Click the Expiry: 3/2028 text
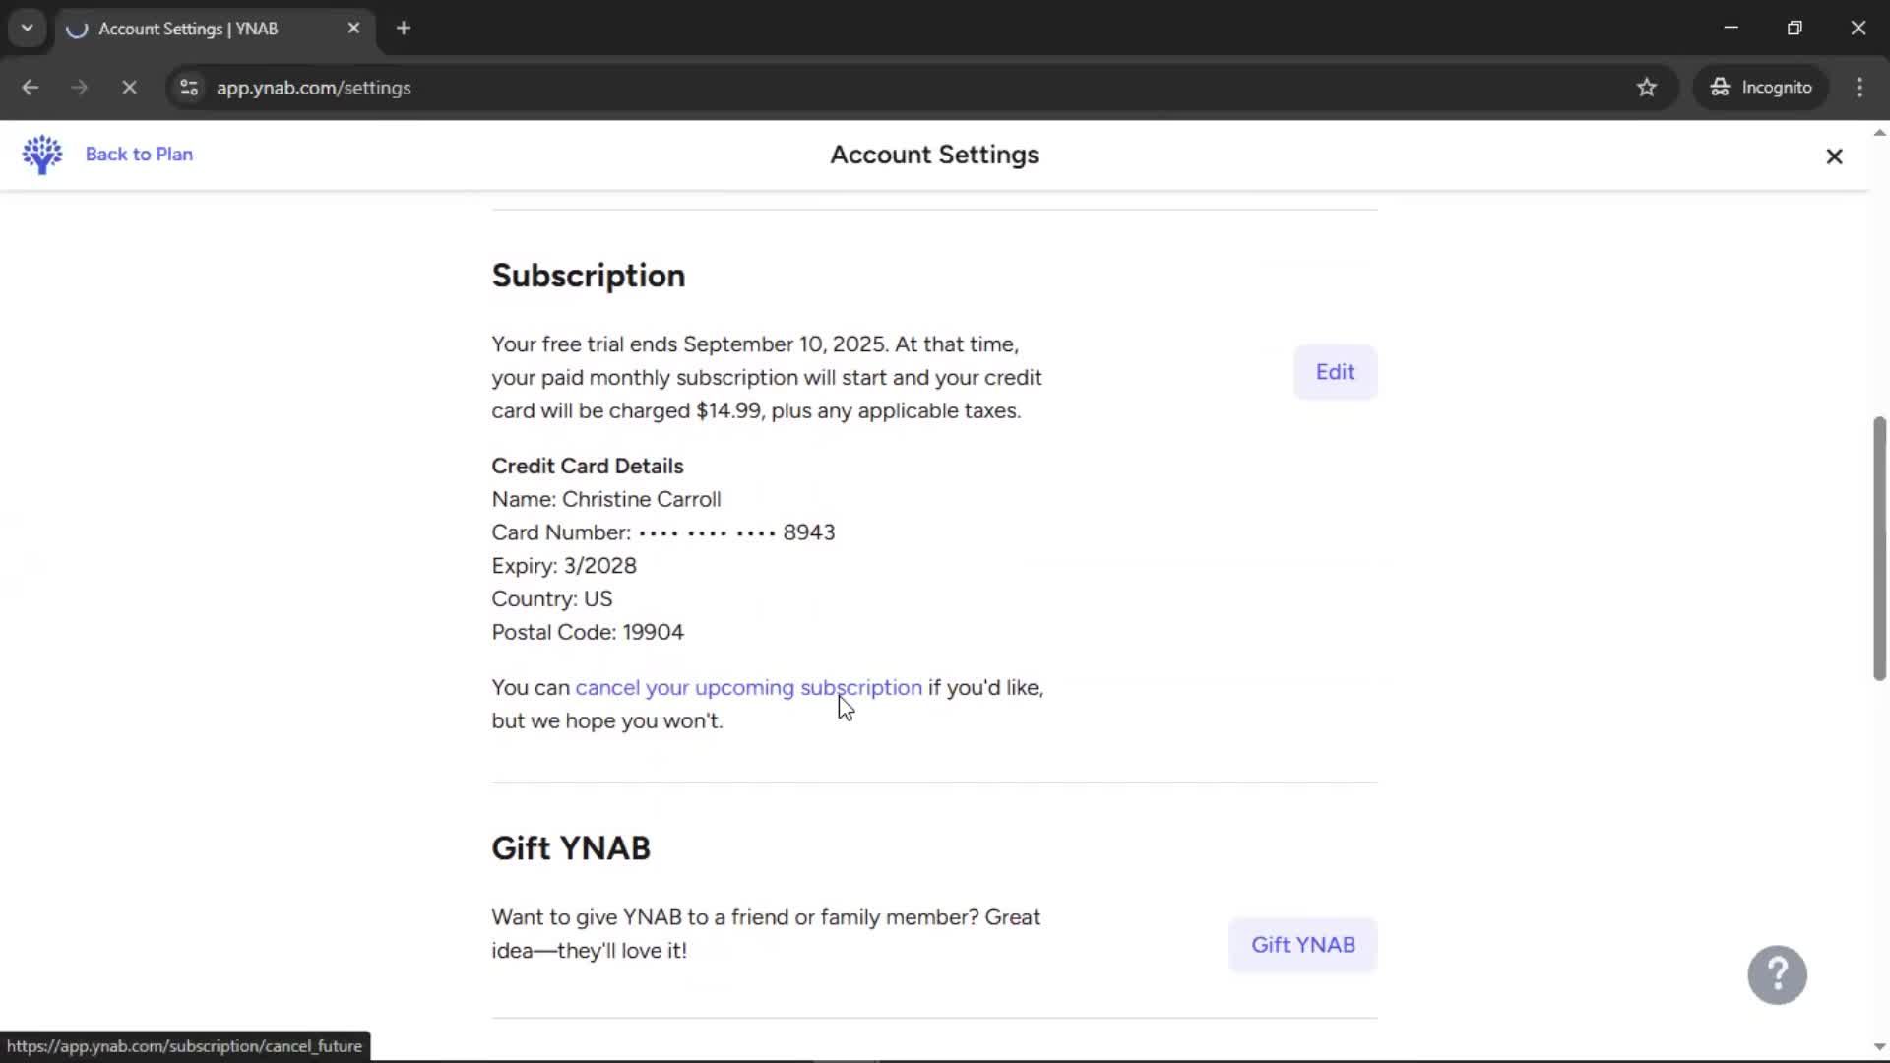Screen dimensions: 1890x1063 [x=564, y=566]
